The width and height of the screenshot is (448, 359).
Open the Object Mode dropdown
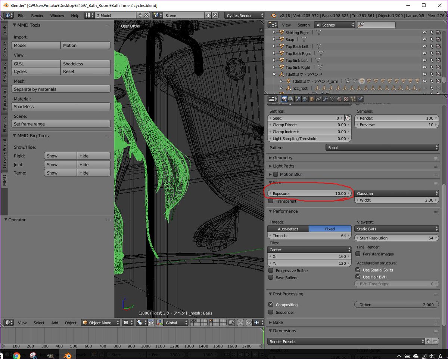(100, 322)
